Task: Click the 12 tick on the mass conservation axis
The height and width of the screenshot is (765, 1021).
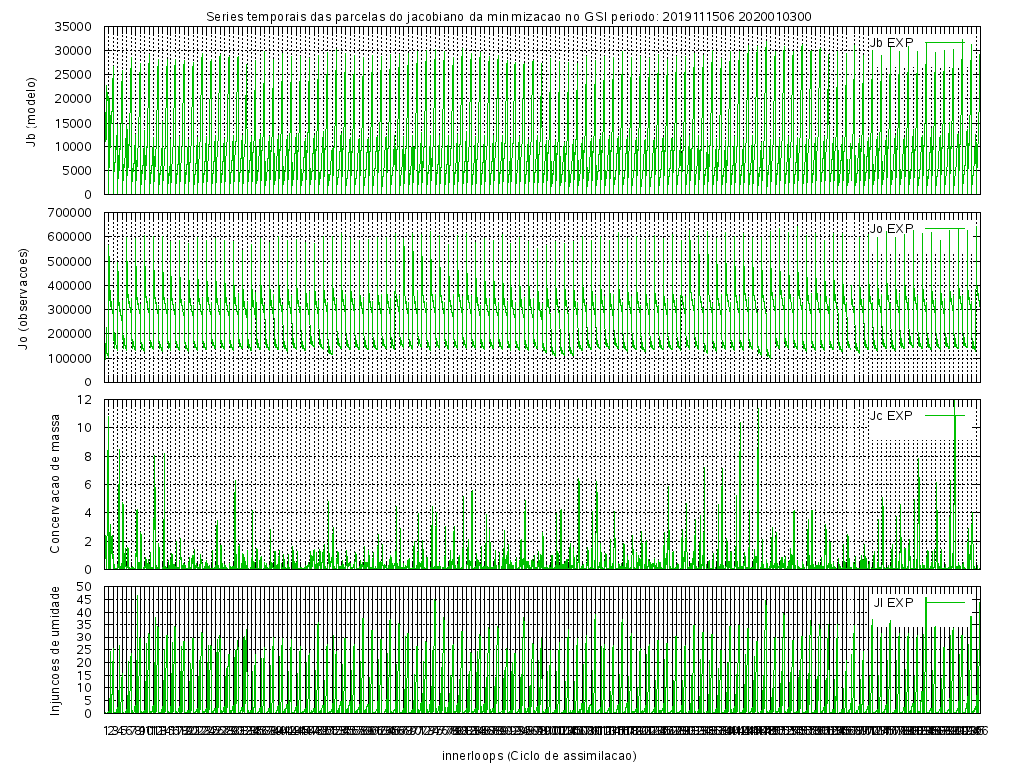Action: [x=85, y=399]
